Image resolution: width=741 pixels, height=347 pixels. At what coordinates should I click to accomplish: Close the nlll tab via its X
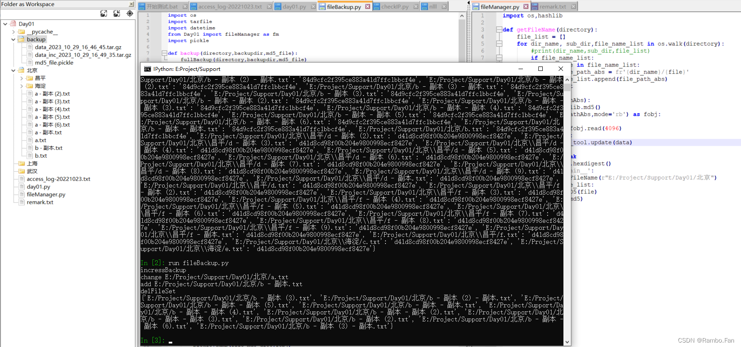click(x=444, y=7)
